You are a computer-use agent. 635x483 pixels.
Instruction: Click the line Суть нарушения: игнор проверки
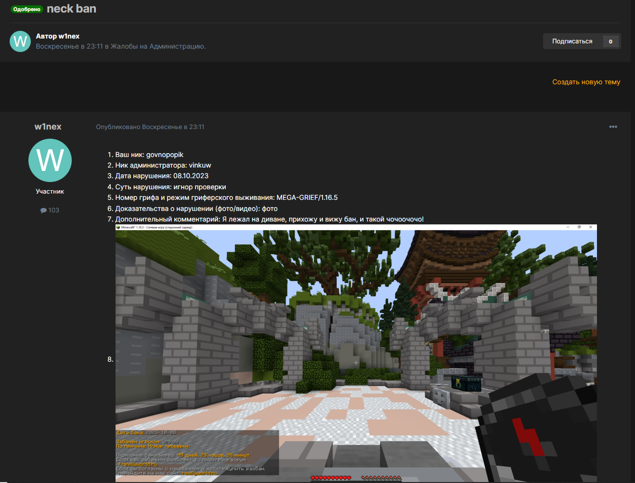click(170, 187)
